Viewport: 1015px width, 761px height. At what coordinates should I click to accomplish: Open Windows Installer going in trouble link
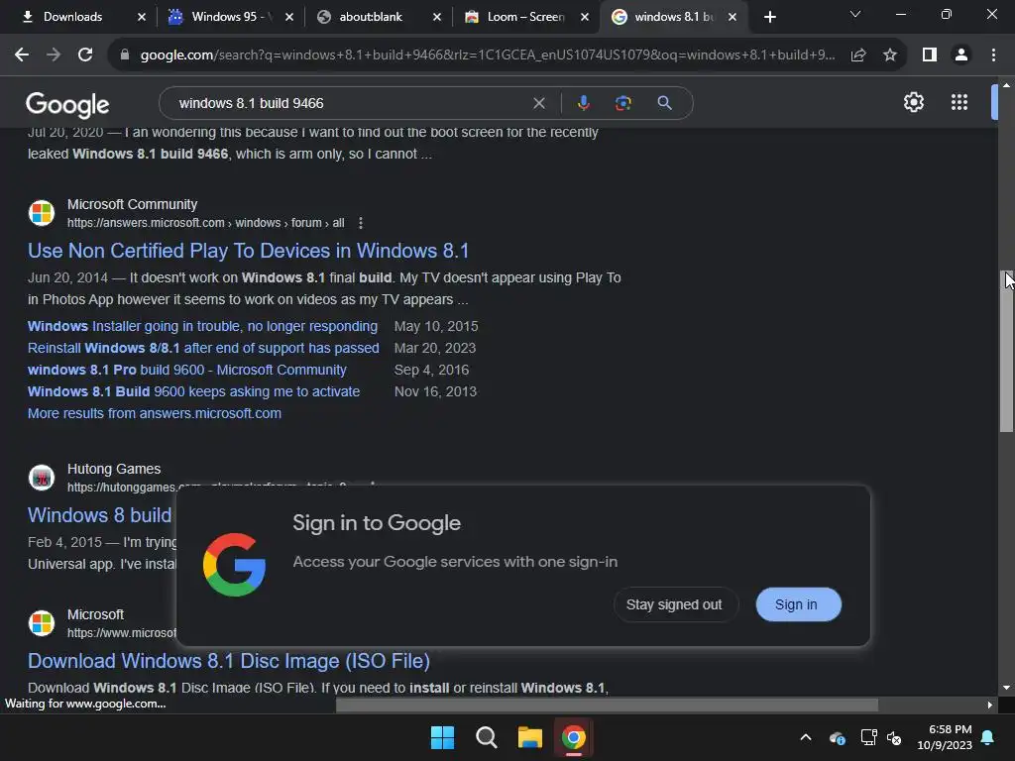pos(202,326)
